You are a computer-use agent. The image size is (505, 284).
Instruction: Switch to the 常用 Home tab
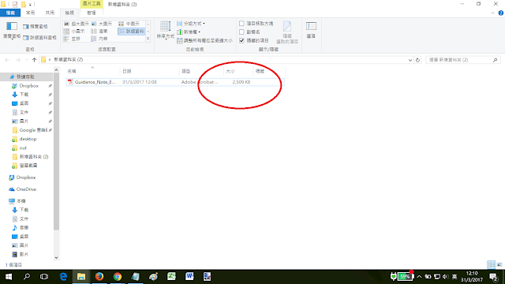(x=30, y=13)
